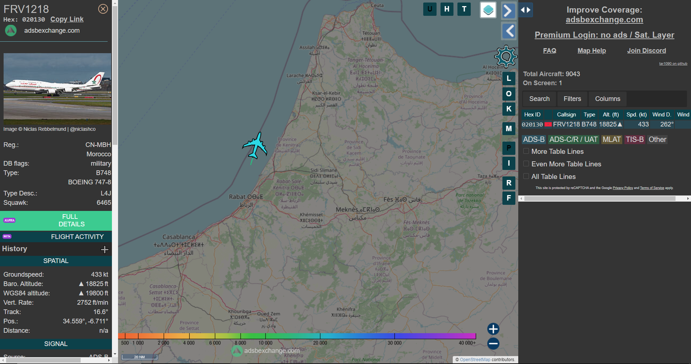Toggle the TIS-B source filter
Image resolution: width=691 pixels, height=364 pixels.
(634, 139)
